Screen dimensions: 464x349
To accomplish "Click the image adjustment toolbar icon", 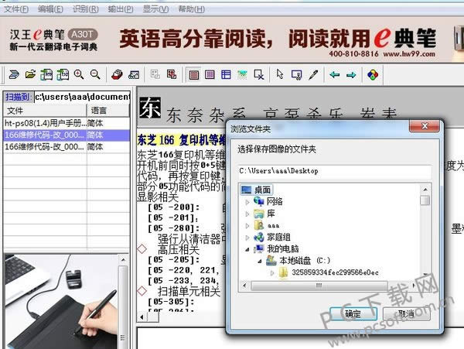I will 134,74.
